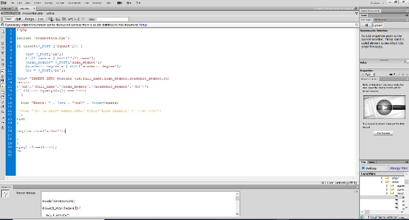Open the Commands menu
This screenshot has width=409, height=220.
(x=74, y=3)
